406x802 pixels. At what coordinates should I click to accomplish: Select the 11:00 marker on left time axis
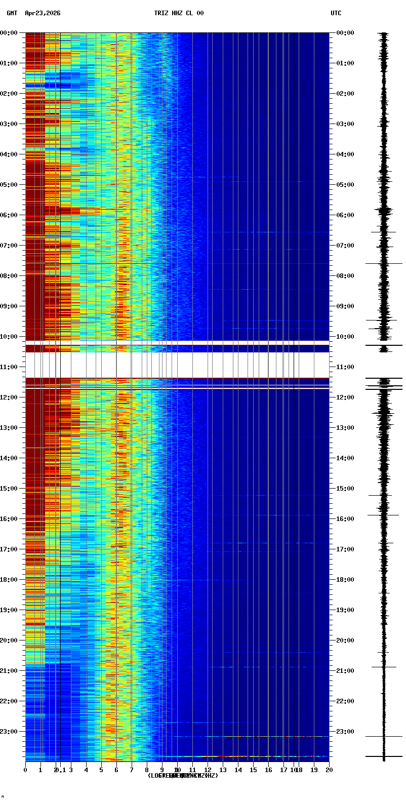9,367
